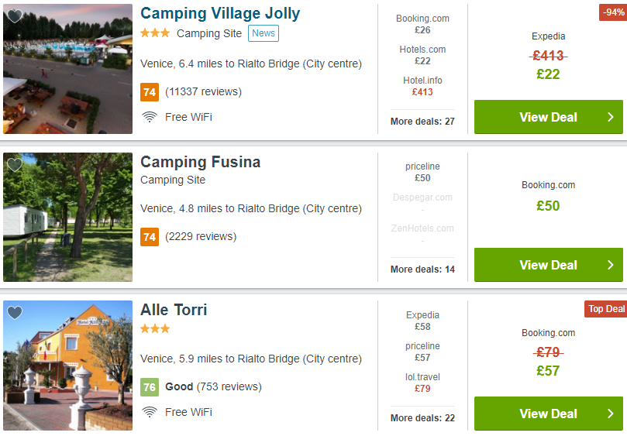This screenshot has height=436, width=627.
Task: Save Alle Torri using the heart icon
Action: click(15, 313)
